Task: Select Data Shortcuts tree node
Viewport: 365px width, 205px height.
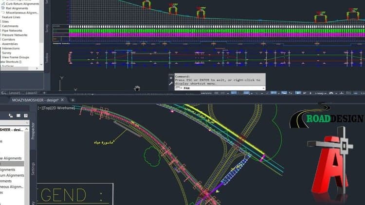Action: tap(11, 62)
